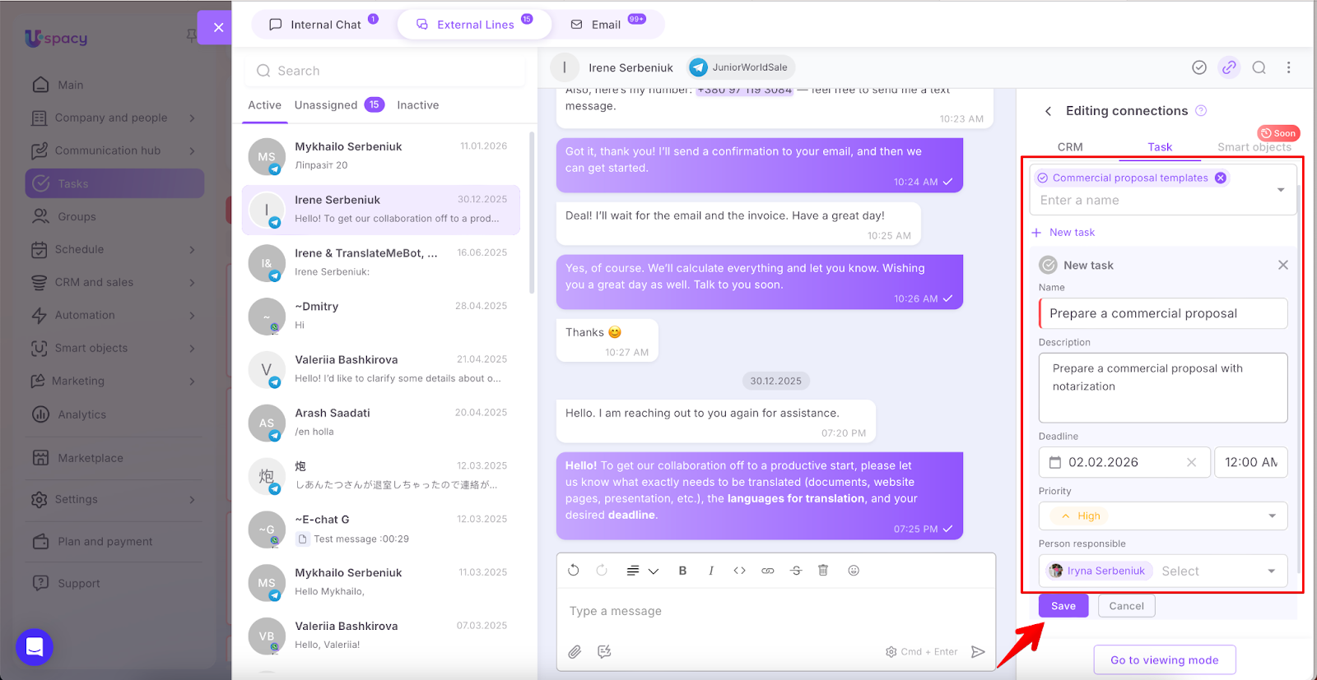Open the emoji picker in editor toolbar
Viewport: 1317px width, 680px height.
854,571
